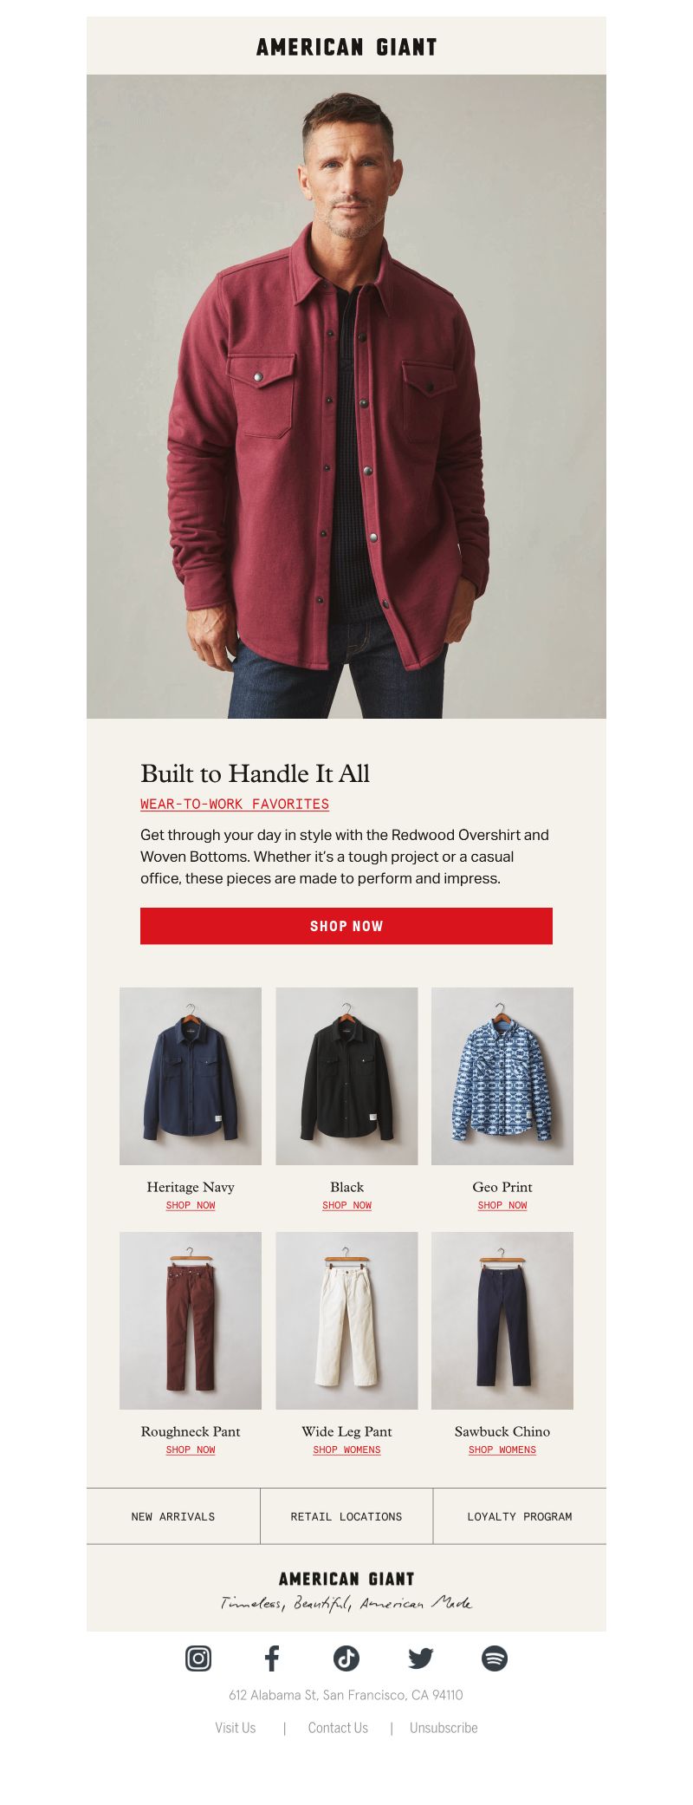Click the Sawbuck Chino product image
693x1805 pixels.
[502, 1320]
